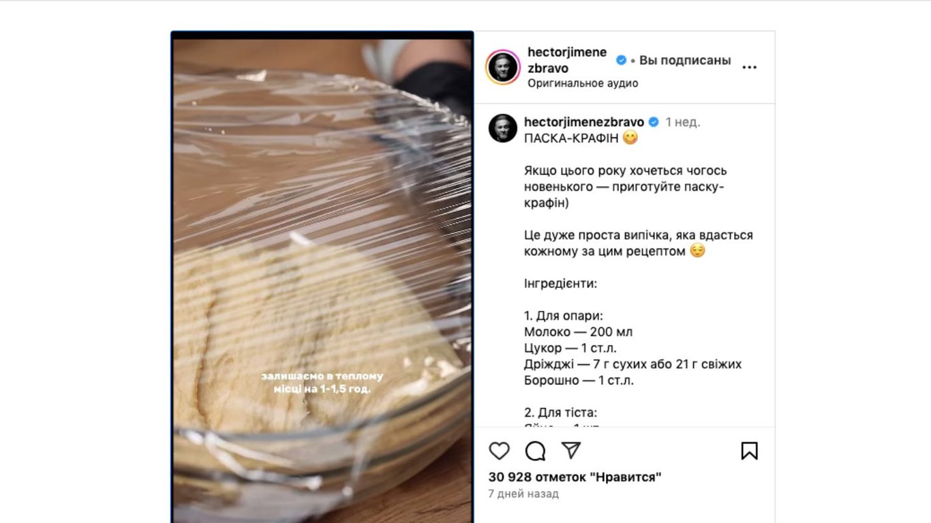Open the three-dot more options menu
931x523 pixels.
[x=750, y=68]
